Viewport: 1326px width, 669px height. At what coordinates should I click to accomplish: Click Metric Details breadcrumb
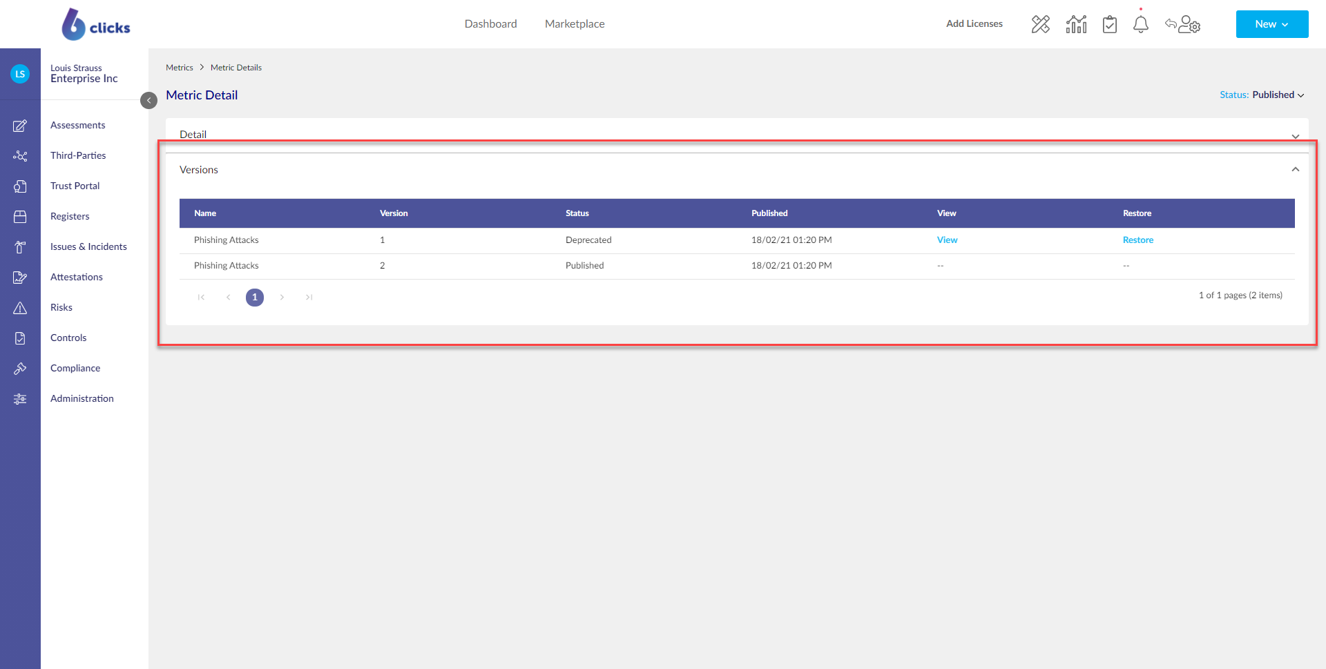click(x=236, y=68)
